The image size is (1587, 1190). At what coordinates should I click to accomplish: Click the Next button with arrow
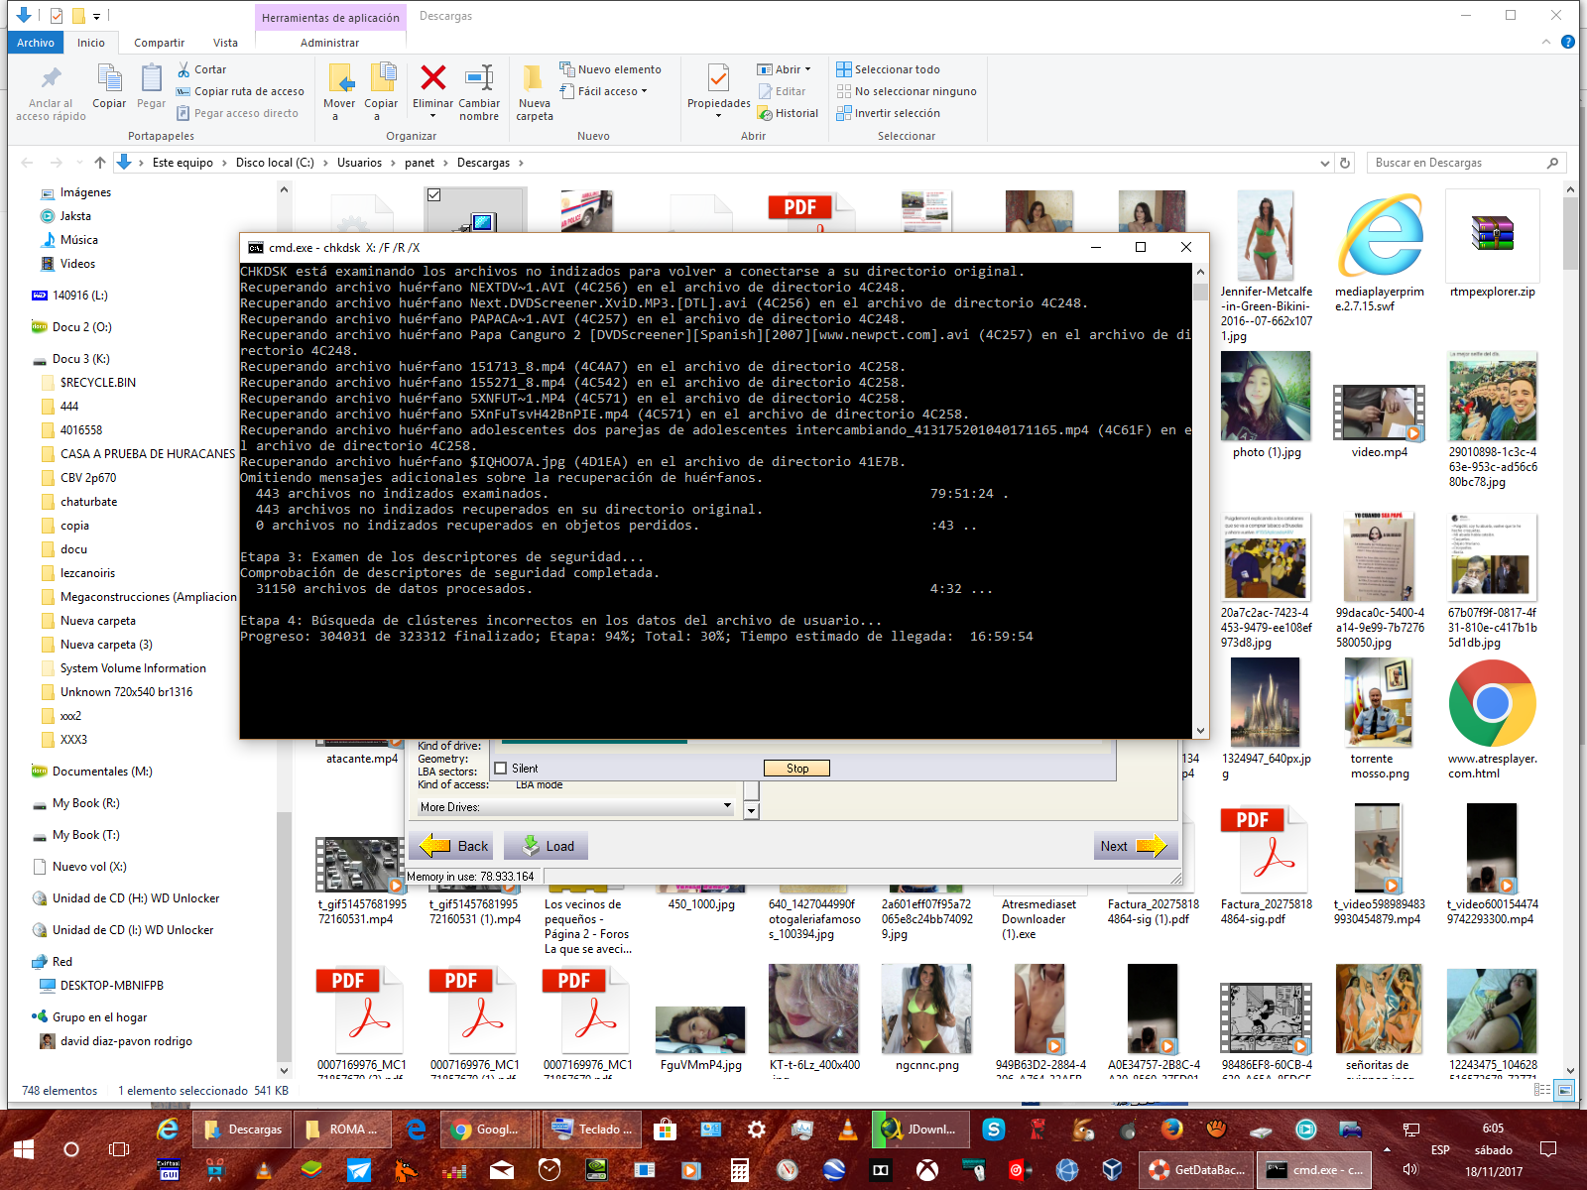tap(1133, 846)
